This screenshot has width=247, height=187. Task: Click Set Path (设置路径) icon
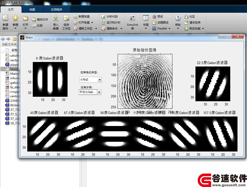click(x=154, y=22)
